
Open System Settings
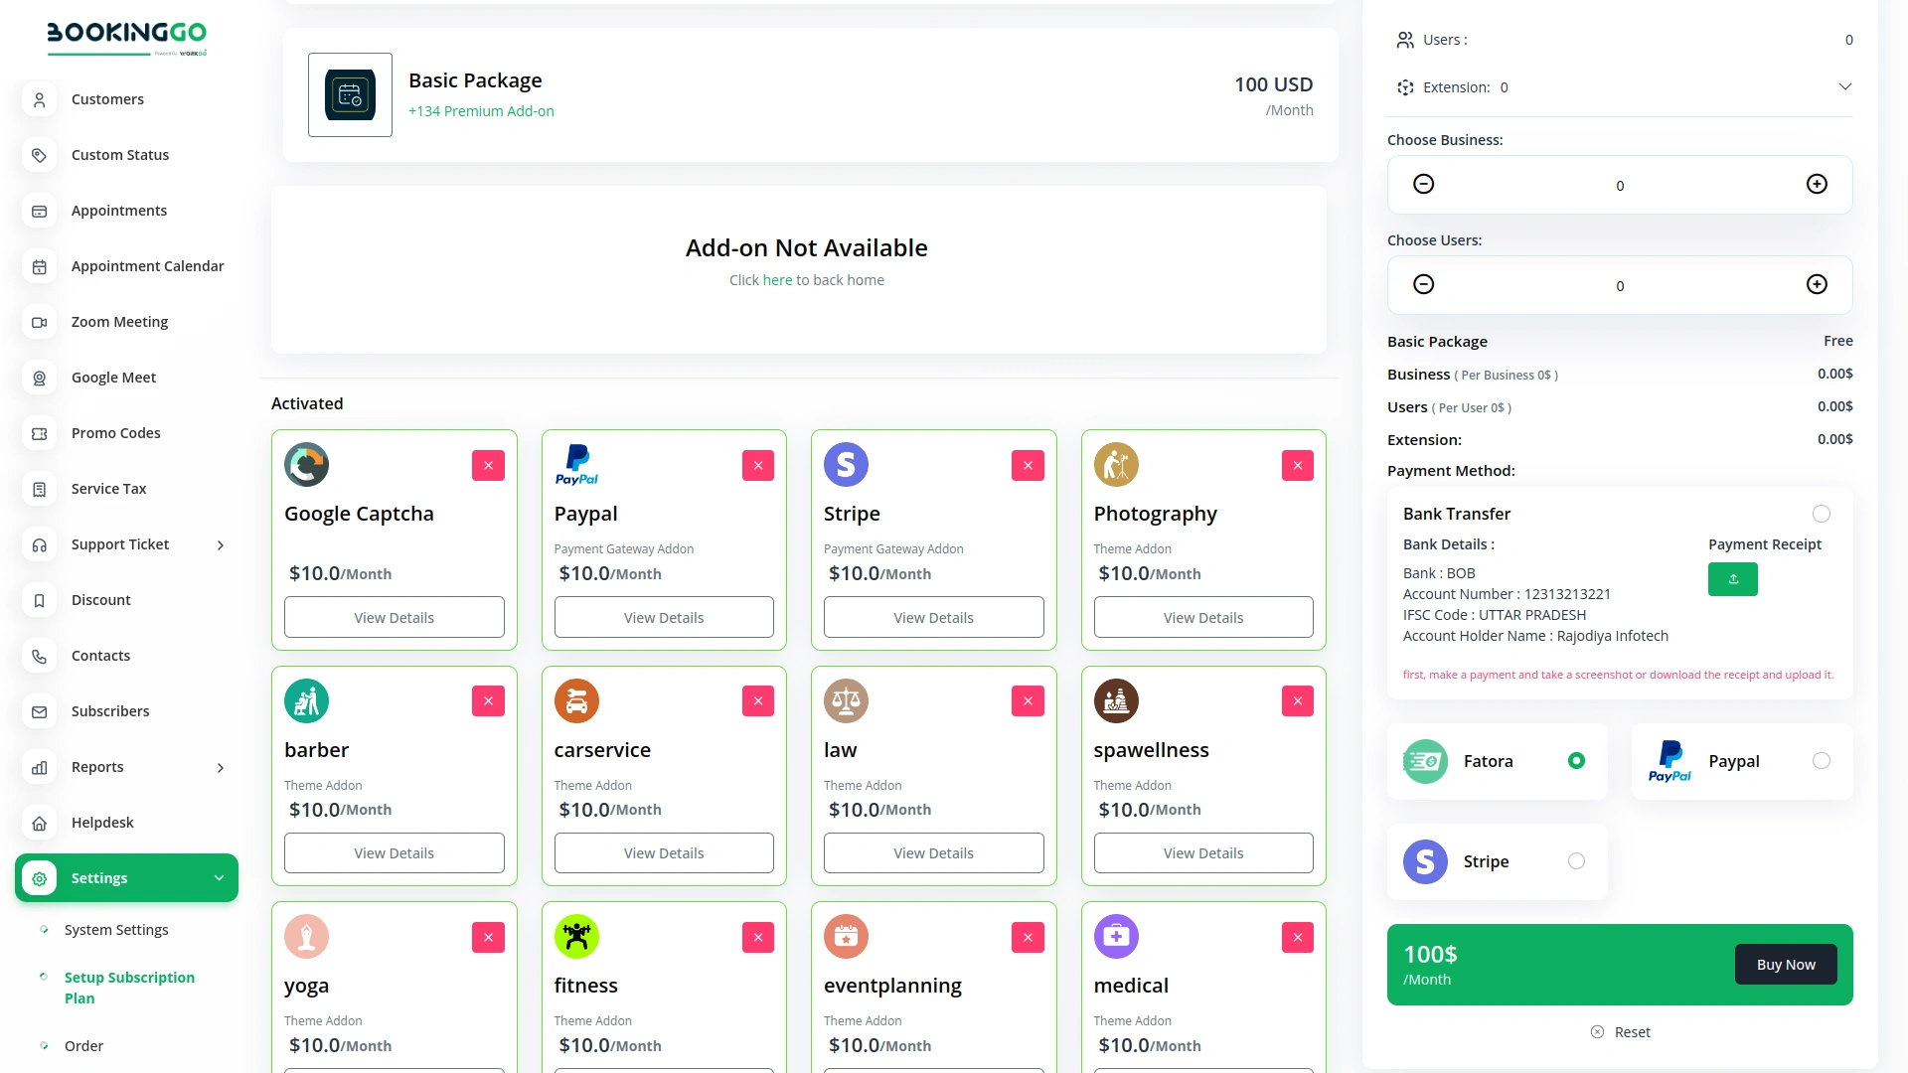115,929
